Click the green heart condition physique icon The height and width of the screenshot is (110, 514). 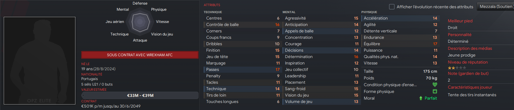435,85
